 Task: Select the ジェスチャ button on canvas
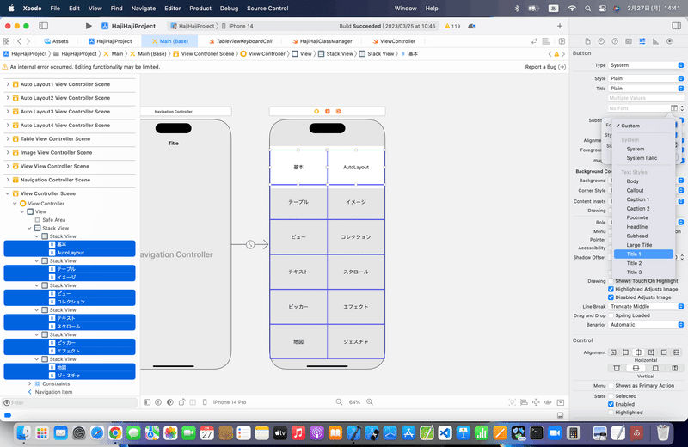point(356,342)
